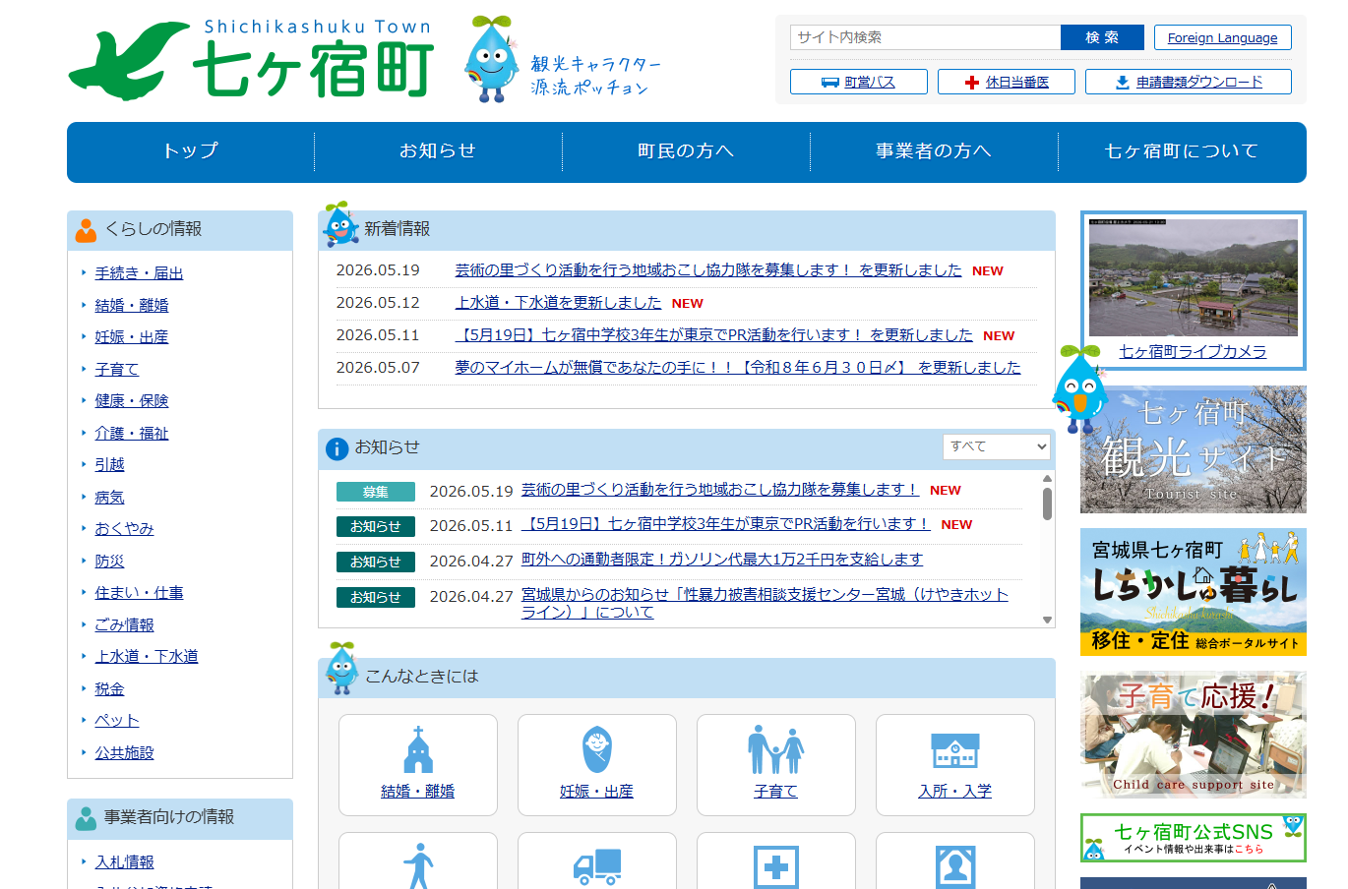Open the 税金 sidebar link

109,689
